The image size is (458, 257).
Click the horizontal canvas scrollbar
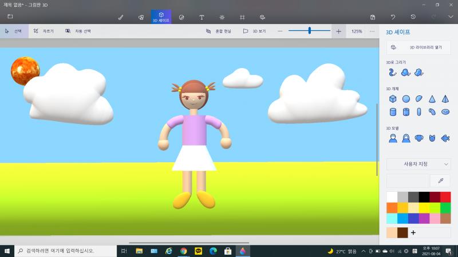[189, 242]
